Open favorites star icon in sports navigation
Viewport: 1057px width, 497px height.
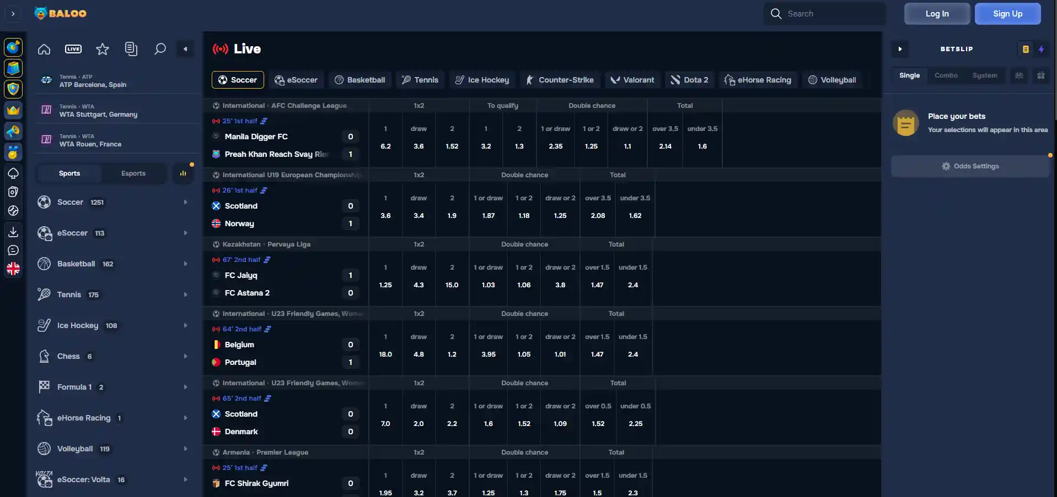point(103,49)
